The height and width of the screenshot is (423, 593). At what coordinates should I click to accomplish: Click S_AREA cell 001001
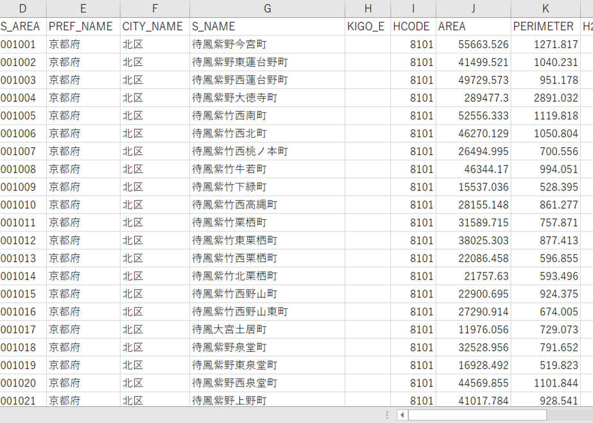coord(22,44)
